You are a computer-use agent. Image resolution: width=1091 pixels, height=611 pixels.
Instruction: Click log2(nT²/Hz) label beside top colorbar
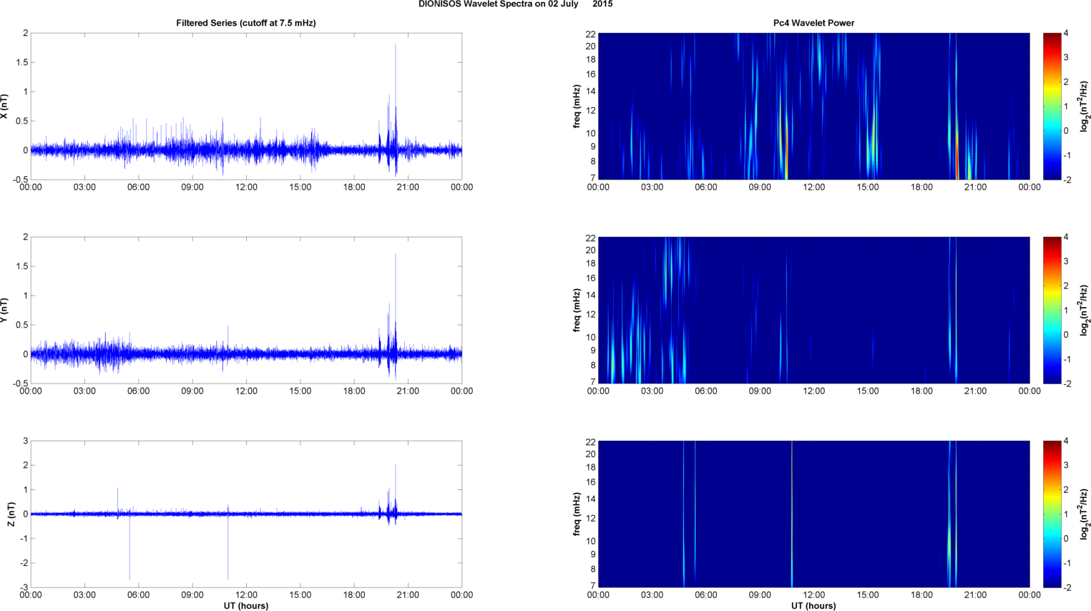tap(1085, 107)
